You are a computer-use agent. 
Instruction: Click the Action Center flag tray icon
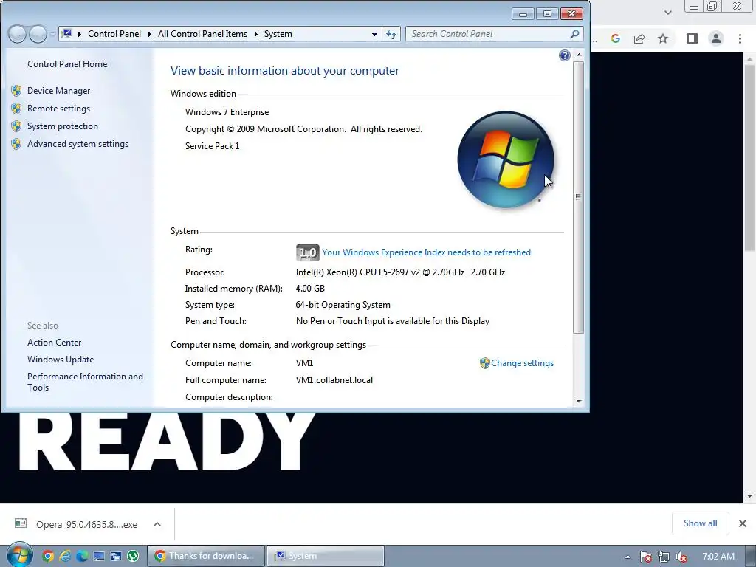tap(646, 557)
